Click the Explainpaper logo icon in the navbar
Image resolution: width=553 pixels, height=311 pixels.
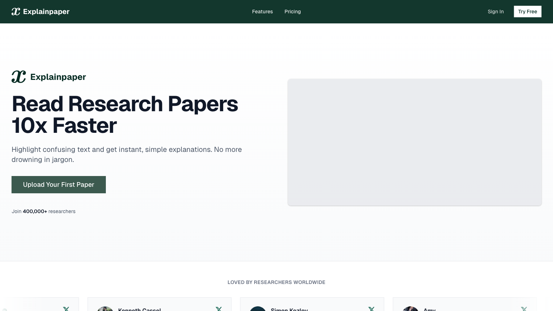point(16,12)
